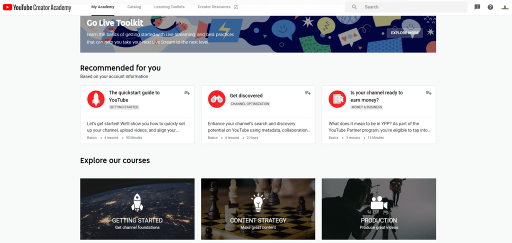Click the binoculars icon for Get discovered

(216, 99)
